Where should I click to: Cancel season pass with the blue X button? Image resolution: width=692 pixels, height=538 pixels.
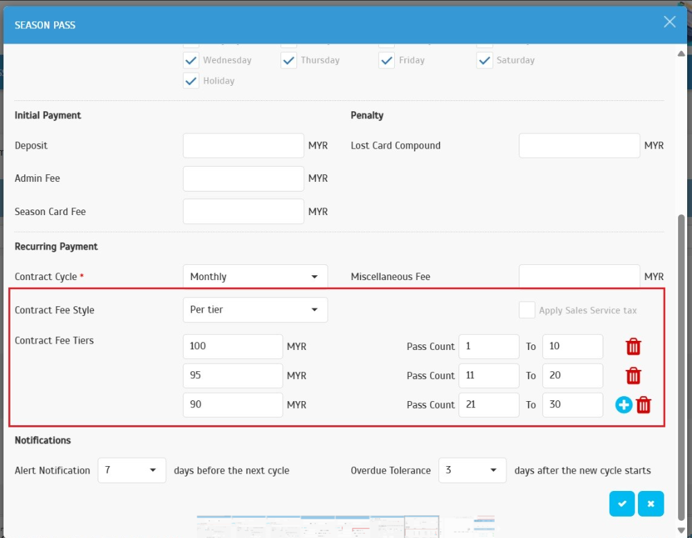[x=650, y=503]
